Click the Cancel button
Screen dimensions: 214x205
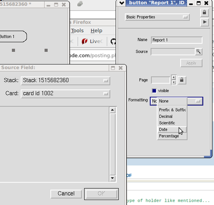pyautogui.click(x=66, y=194)
